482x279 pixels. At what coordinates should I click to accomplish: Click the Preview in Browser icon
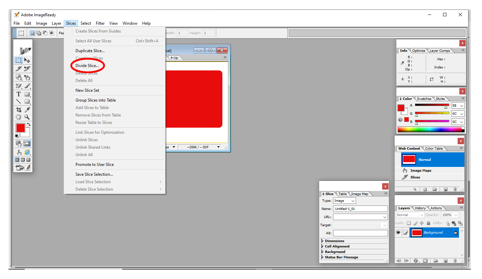(x=27, y=152)
